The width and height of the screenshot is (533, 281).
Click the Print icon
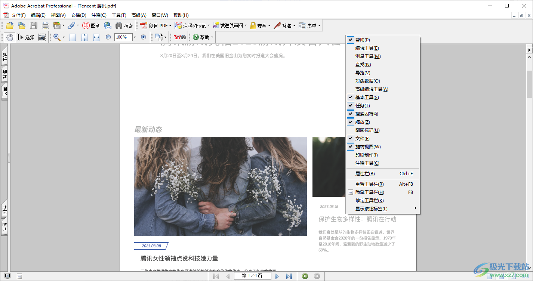46,25
